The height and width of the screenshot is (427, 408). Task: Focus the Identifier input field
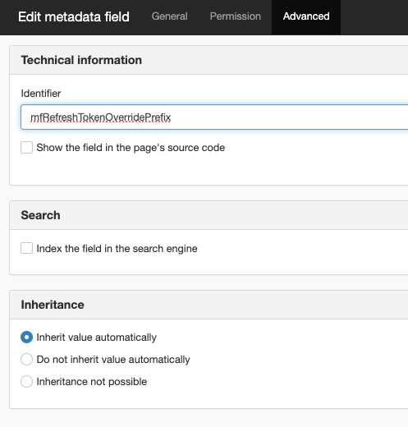click(x=214, y=117)
